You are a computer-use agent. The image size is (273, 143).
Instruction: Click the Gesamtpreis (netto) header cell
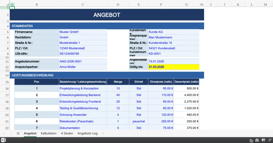[187, 82]
